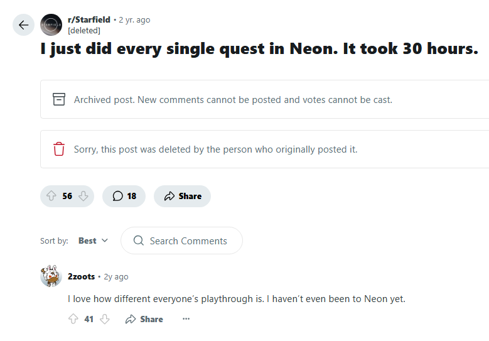Click the Search Comments field
This screenshot has height=341, width=489.
pos(188,241)
